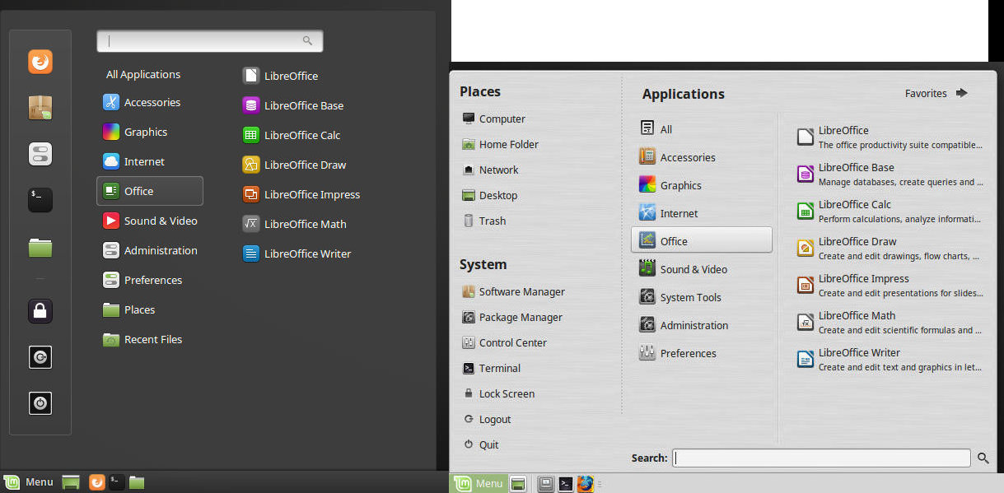Click the Search input field labeled Search:
The image size is (1004, 493).
(x=821, y=458)
